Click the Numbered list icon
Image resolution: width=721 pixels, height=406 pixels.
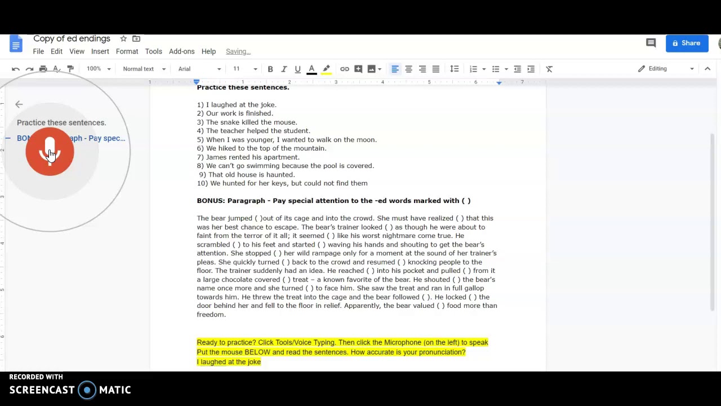point(473,69)
